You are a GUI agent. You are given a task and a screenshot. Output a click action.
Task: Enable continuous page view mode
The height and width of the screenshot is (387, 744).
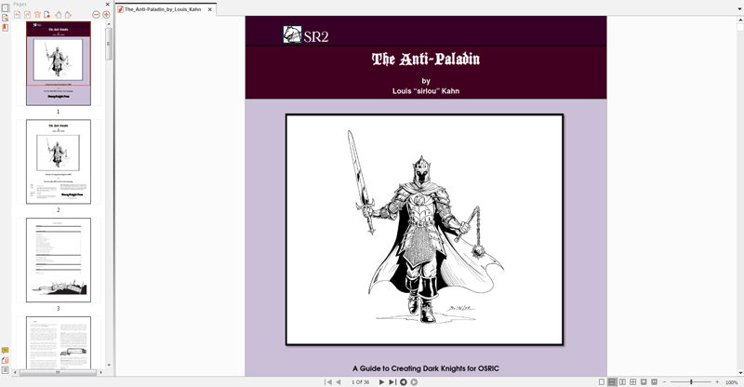(612, 382)
